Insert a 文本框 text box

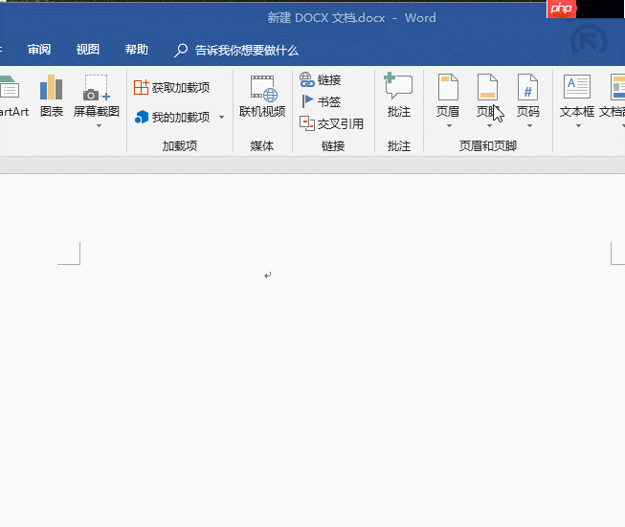click(x=577, y=96)
